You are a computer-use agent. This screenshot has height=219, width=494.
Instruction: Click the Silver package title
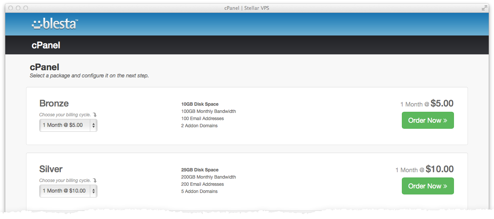[51, 169]
